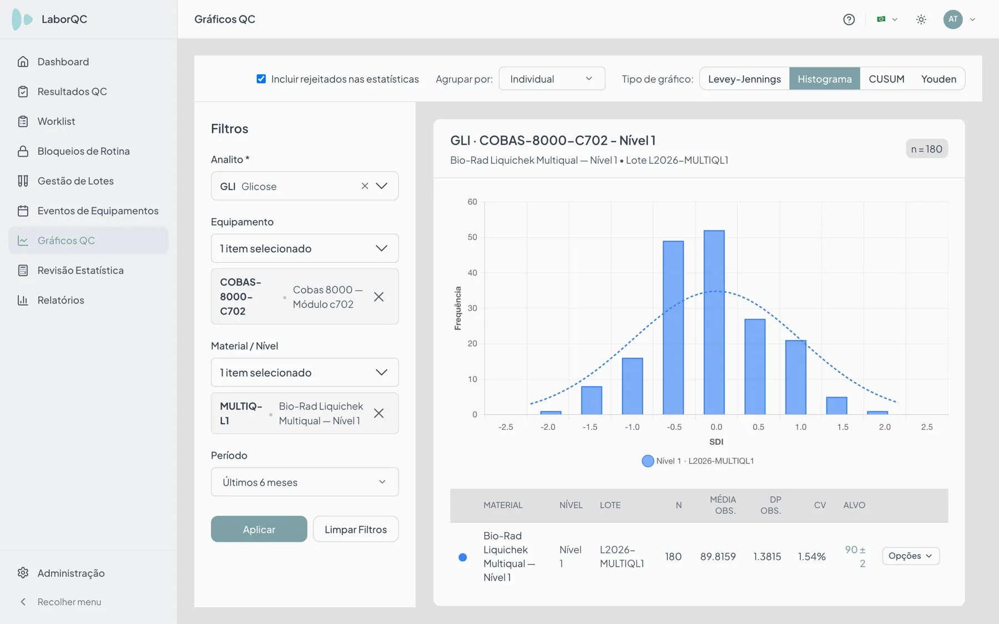This screenshot has height=624, width=999.
Task: Toggle Nível 1 L2026-MULTIQL1 legend series
Action: (698, 461)
